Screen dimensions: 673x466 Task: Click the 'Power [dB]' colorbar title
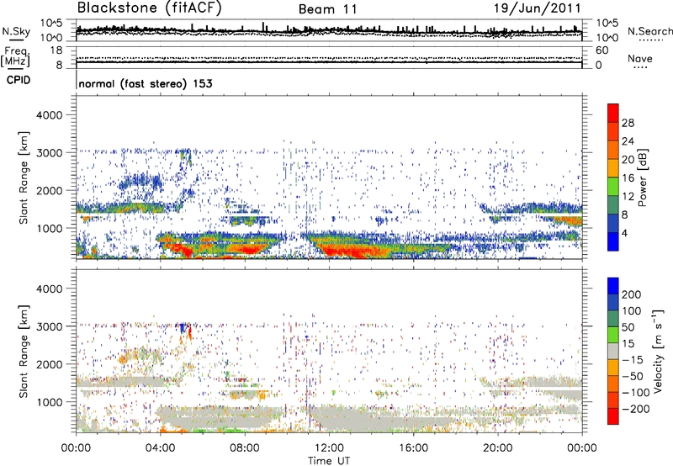coord(643,177)
